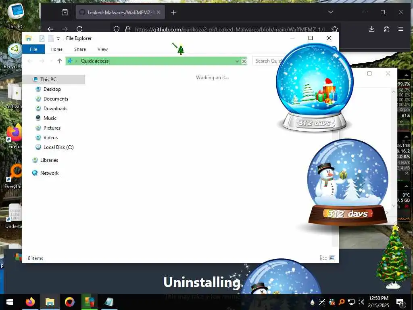
Task: Click File Explorer taskbar button
Action: click(x=50, y=302)
